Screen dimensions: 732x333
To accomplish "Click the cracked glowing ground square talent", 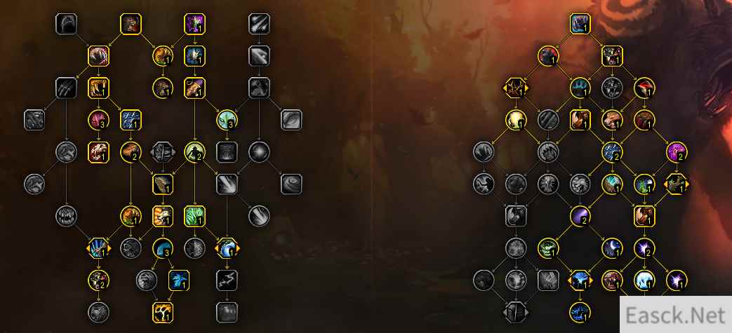I will coord(162,313).
